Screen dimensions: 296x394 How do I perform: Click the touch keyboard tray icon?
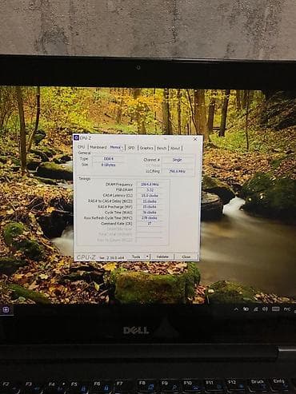pos(275,309)
